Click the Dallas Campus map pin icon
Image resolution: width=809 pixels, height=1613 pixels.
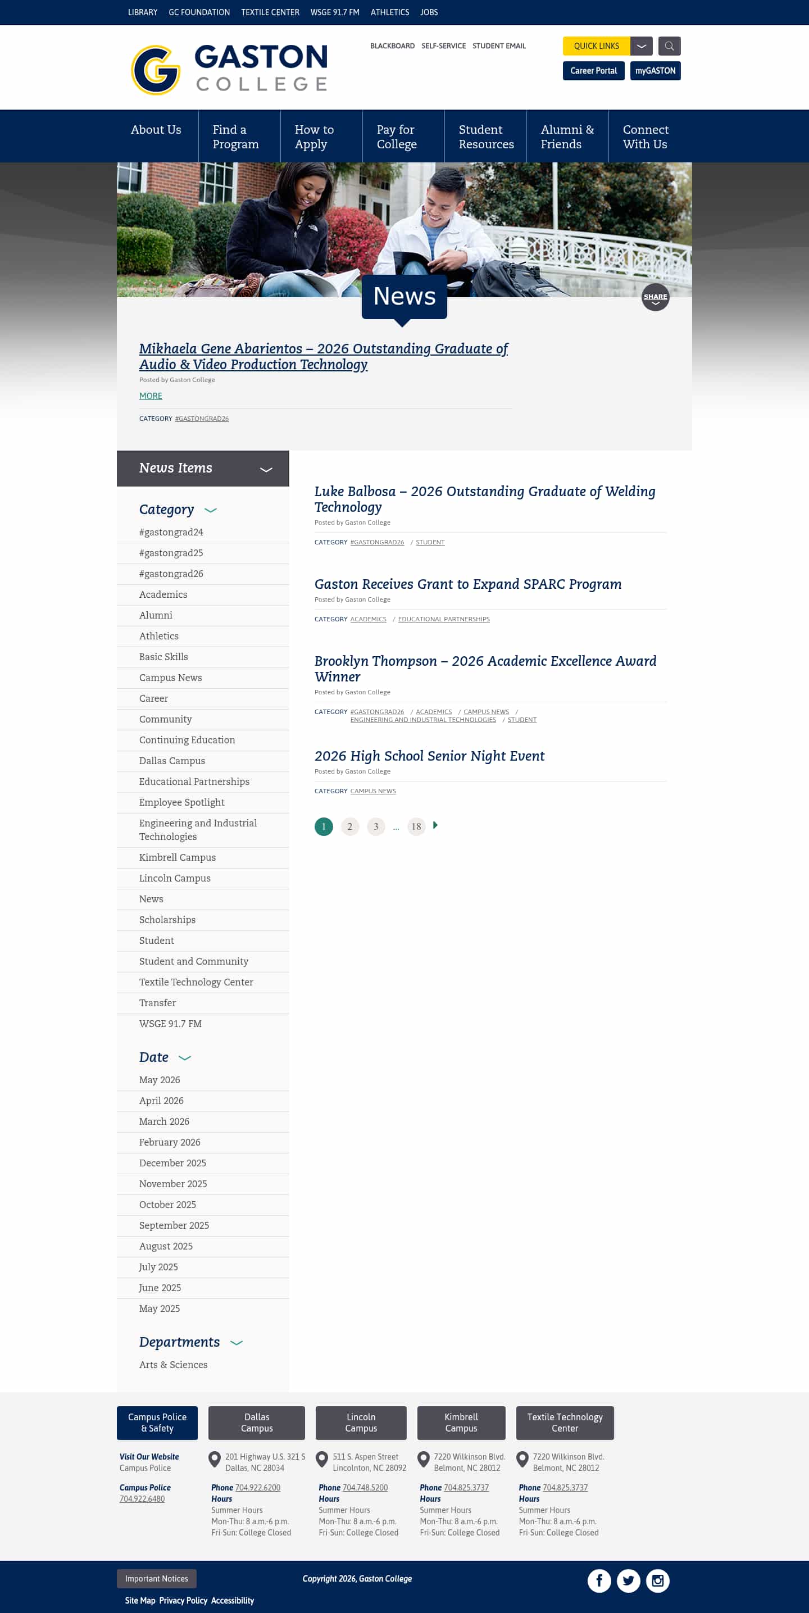coord(214,1460)
